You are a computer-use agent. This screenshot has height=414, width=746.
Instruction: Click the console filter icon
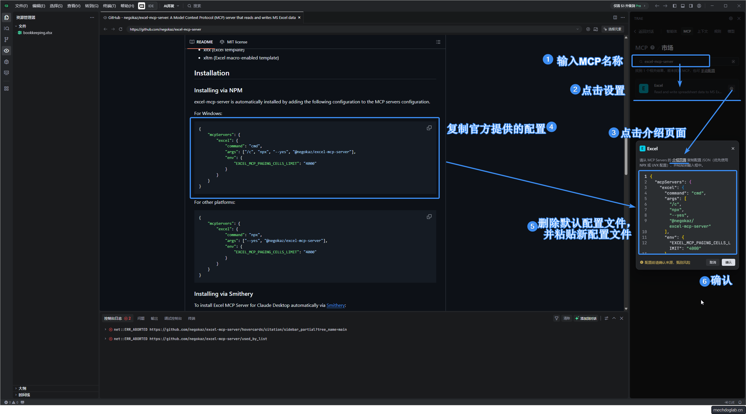(556, 319)
